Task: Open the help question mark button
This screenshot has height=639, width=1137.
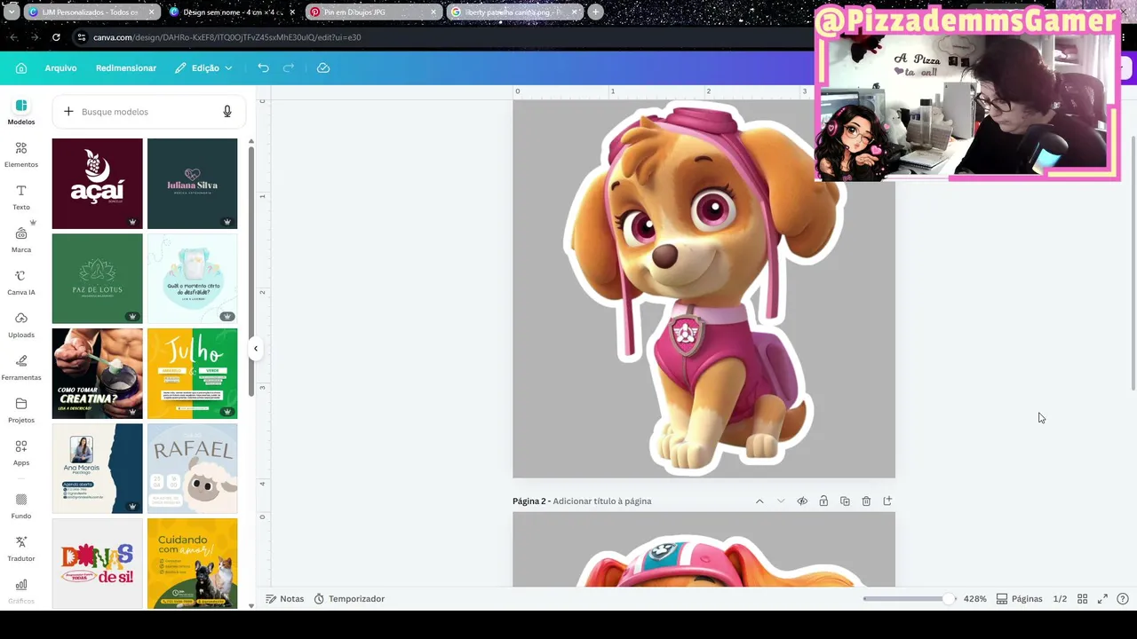Action: coord(1123,599)
